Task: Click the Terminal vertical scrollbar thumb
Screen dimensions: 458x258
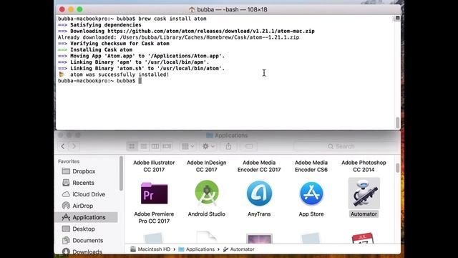Action: pyautogui.click(x=398, y=123)
